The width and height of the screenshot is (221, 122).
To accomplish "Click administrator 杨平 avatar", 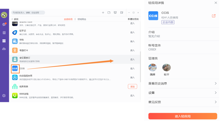I will [167, 67].
